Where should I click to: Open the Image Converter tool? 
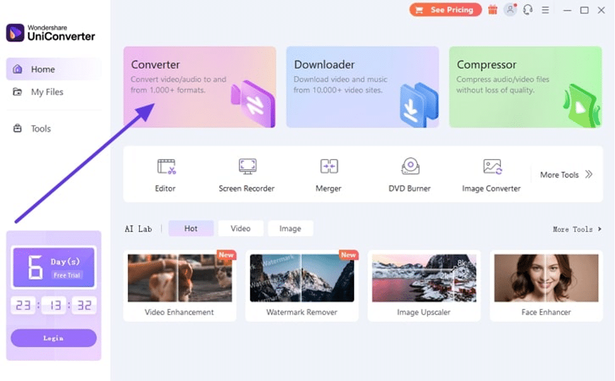[x=491, y=173]
